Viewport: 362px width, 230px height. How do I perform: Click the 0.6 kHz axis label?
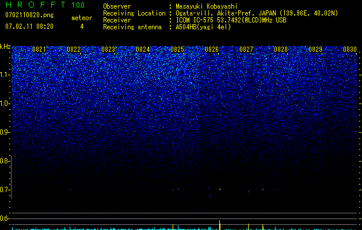(x=5, y=218)
